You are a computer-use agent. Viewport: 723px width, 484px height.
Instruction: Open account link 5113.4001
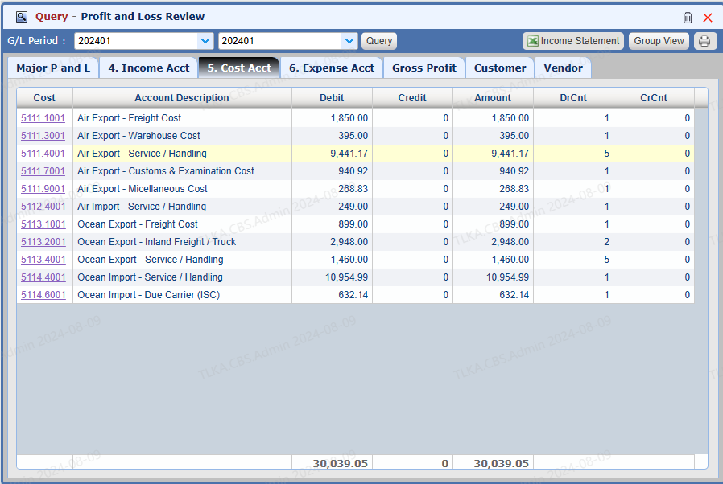[43, 260]
